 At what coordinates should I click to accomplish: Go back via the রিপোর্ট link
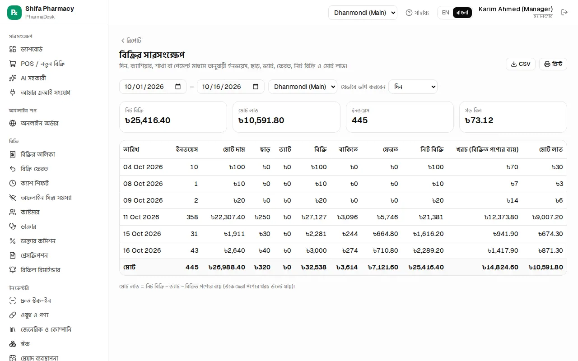point(131,41)
